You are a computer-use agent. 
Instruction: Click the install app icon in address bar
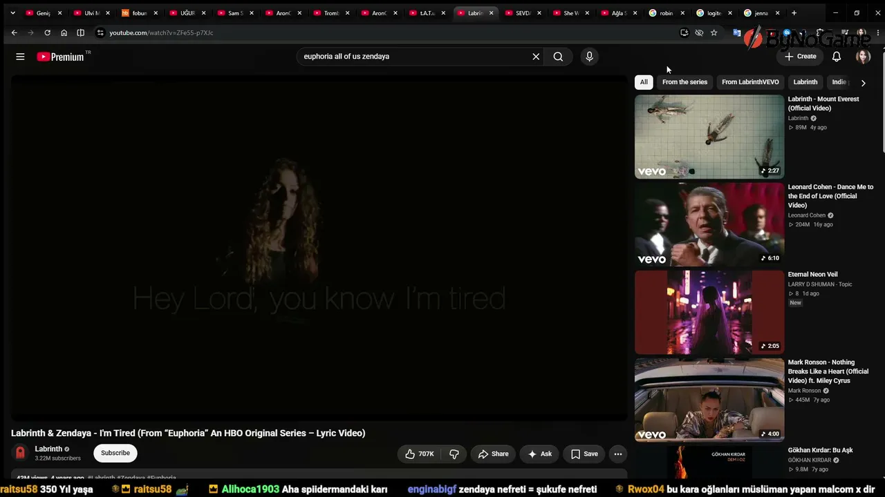click(x=684, y=32)
